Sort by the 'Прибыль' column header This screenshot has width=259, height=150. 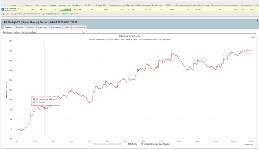(76, 5)
